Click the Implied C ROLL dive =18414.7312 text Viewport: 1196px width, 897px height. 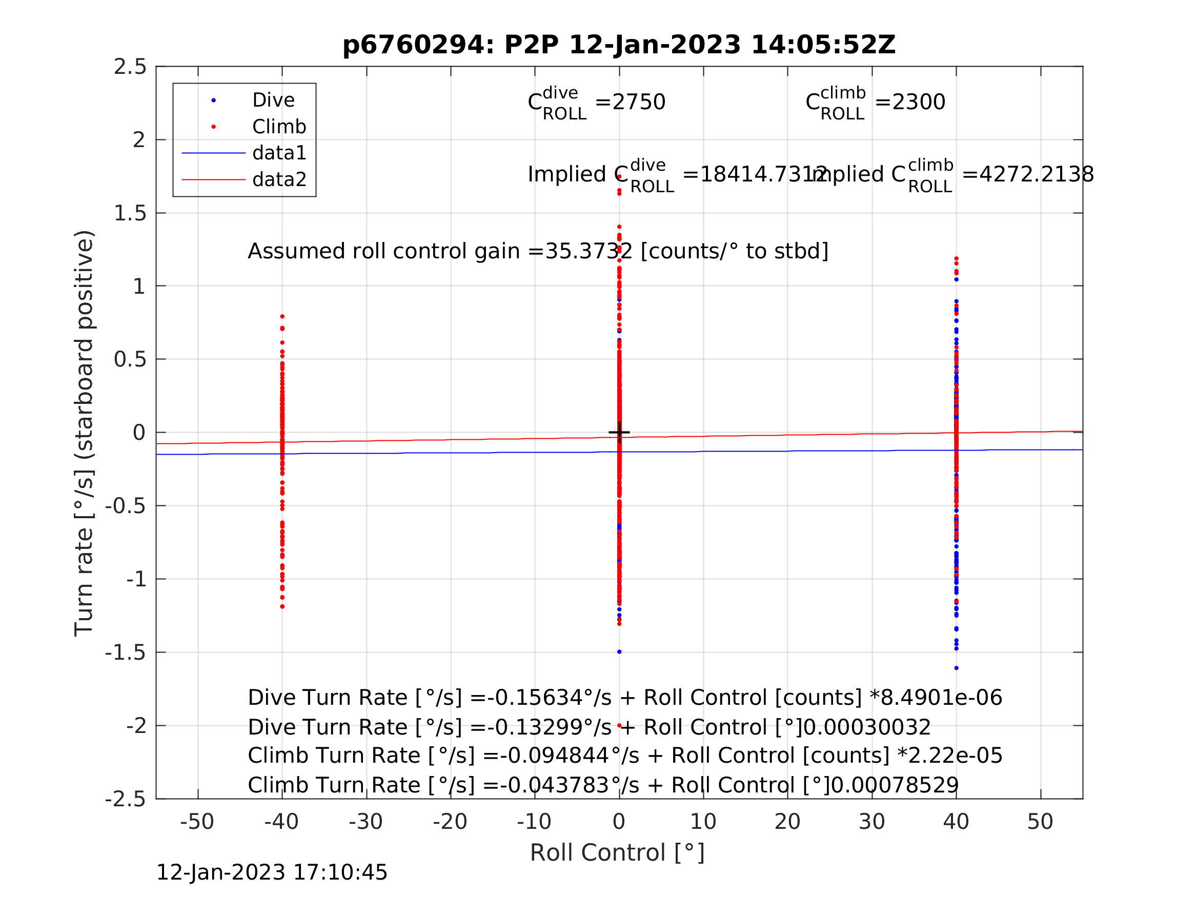pyautogui.click(x=677, y=175)
